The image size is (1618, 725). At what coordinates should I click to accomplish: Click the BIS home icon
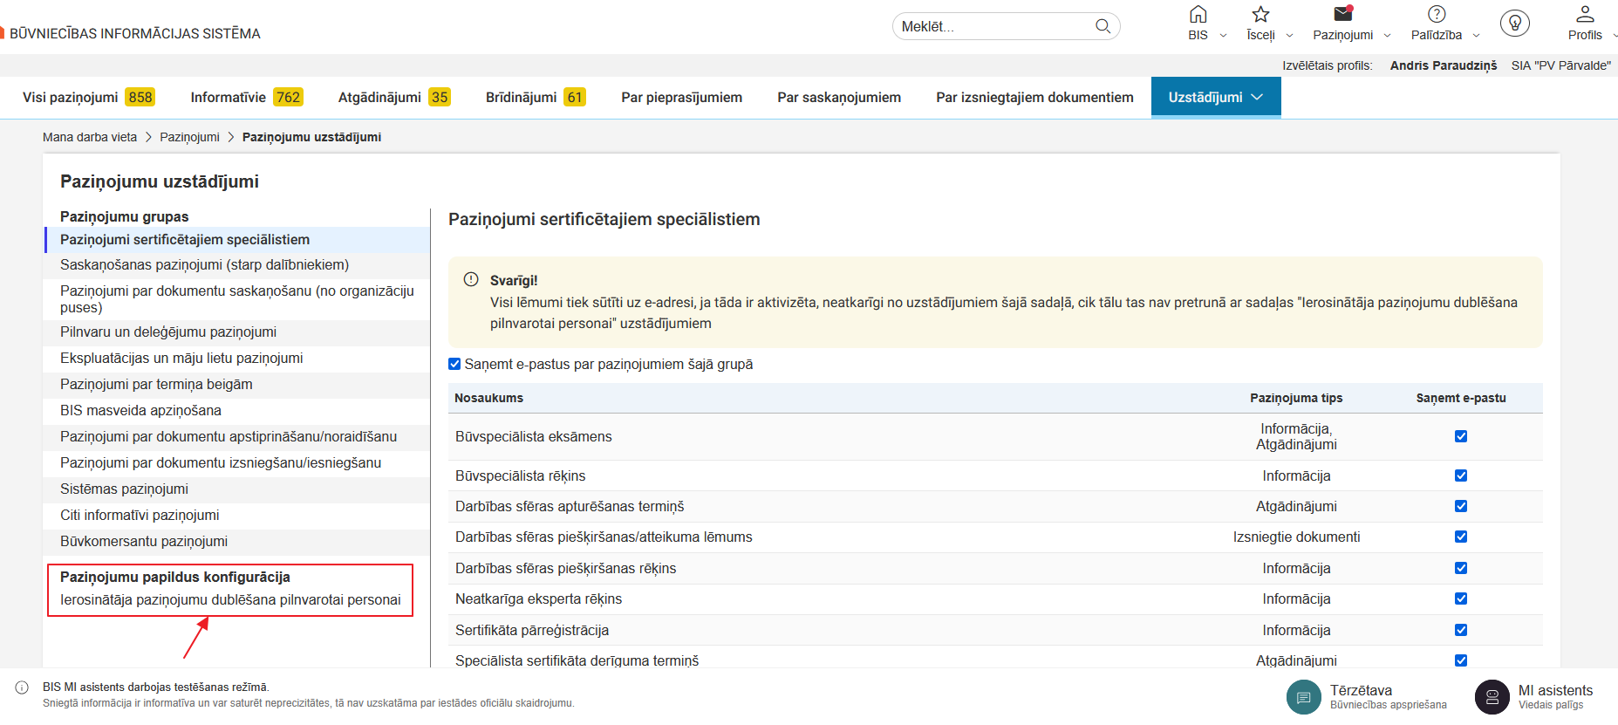pos(1198,15)
